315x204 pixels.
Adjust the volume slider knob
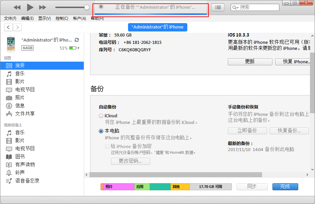coord(86,7)
